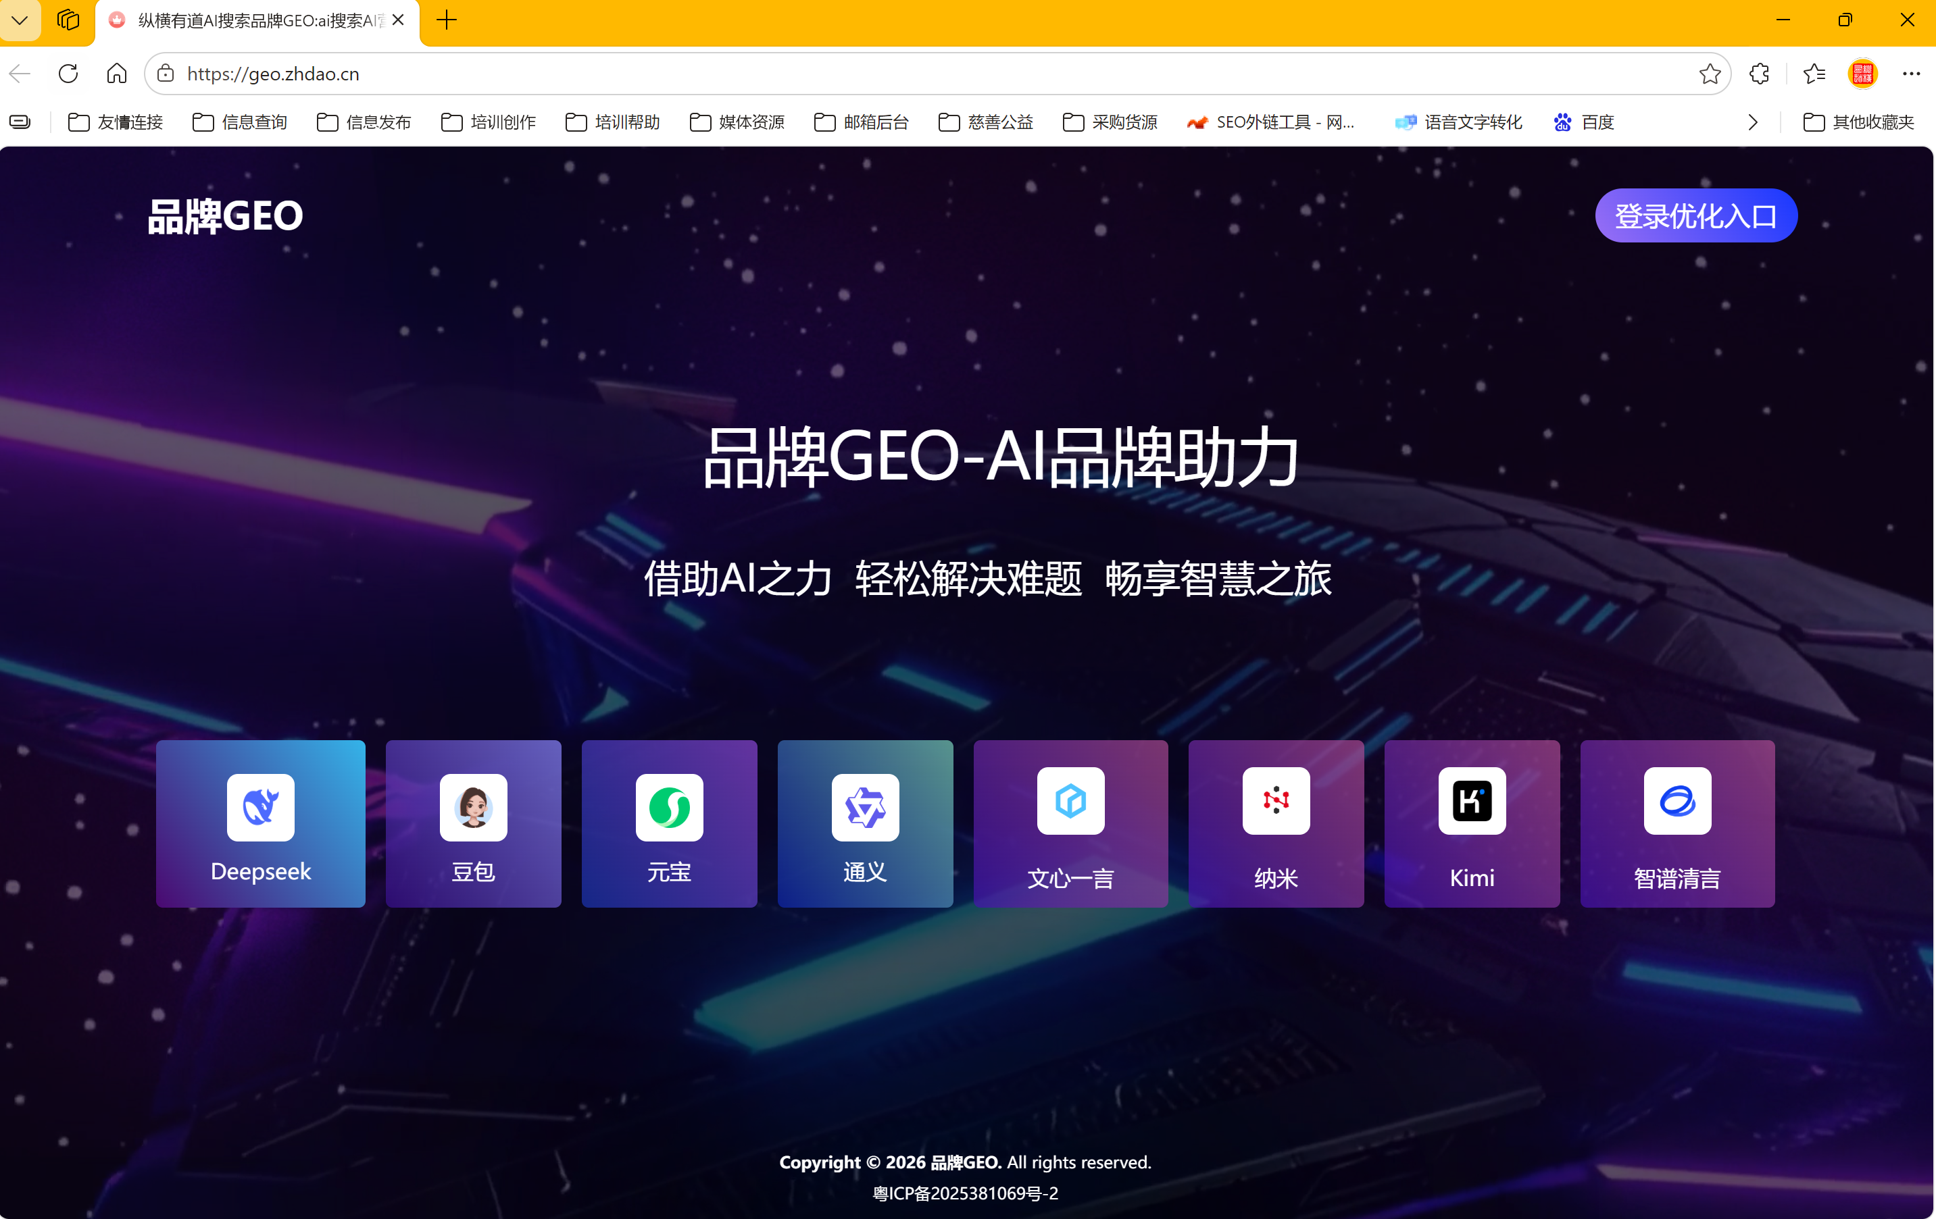This screenshot has height=1219, width=1936.
Task: Select the 豆包 assistant
Action: tap(473, 824)
